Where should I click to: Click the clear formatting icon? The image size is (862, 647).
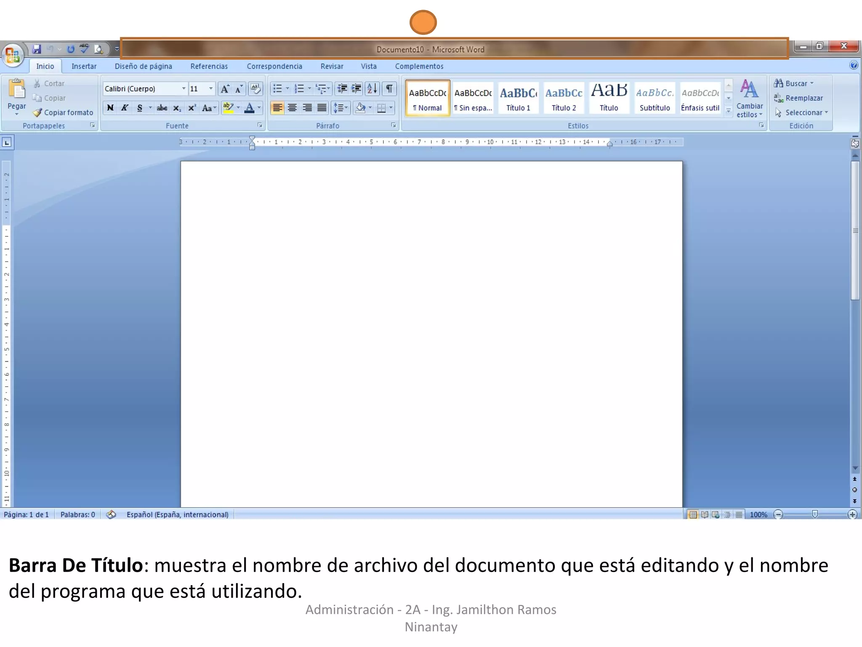coord(255,88)
